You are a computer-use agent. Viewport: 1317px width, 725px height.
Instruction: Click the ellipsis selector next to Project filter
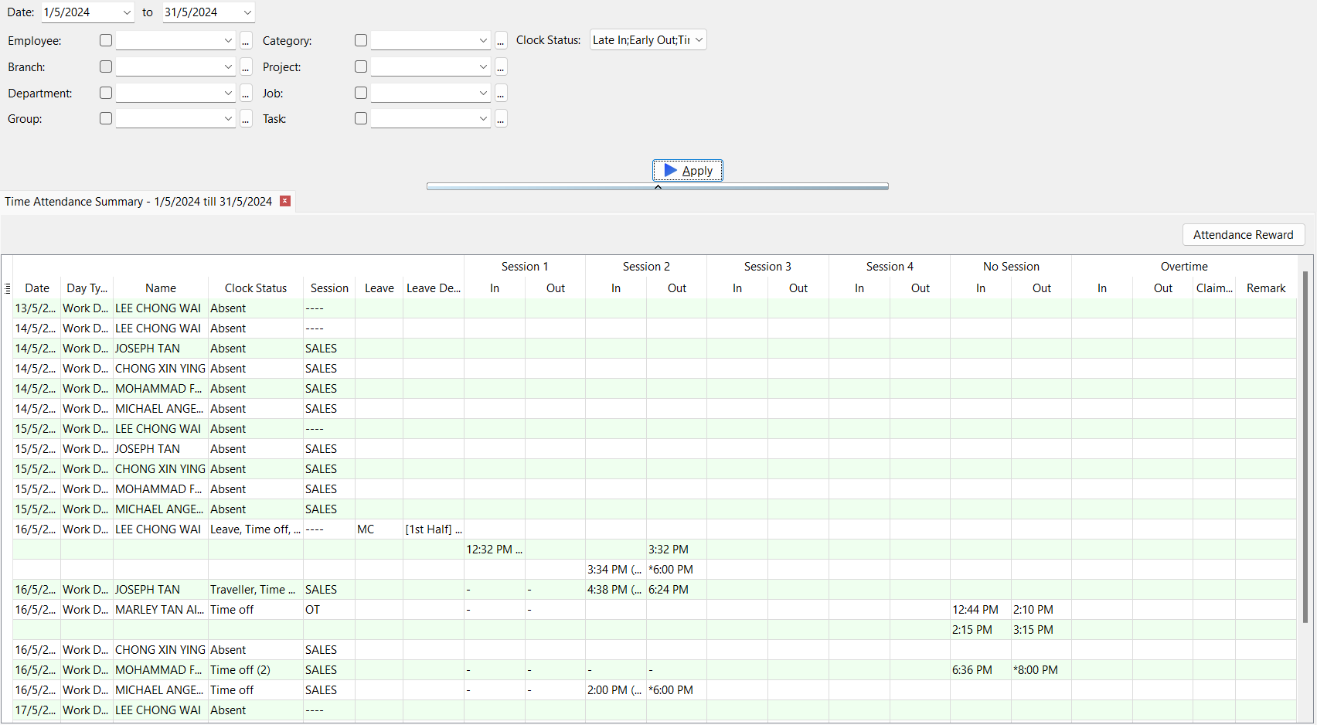tap(501, 66)
